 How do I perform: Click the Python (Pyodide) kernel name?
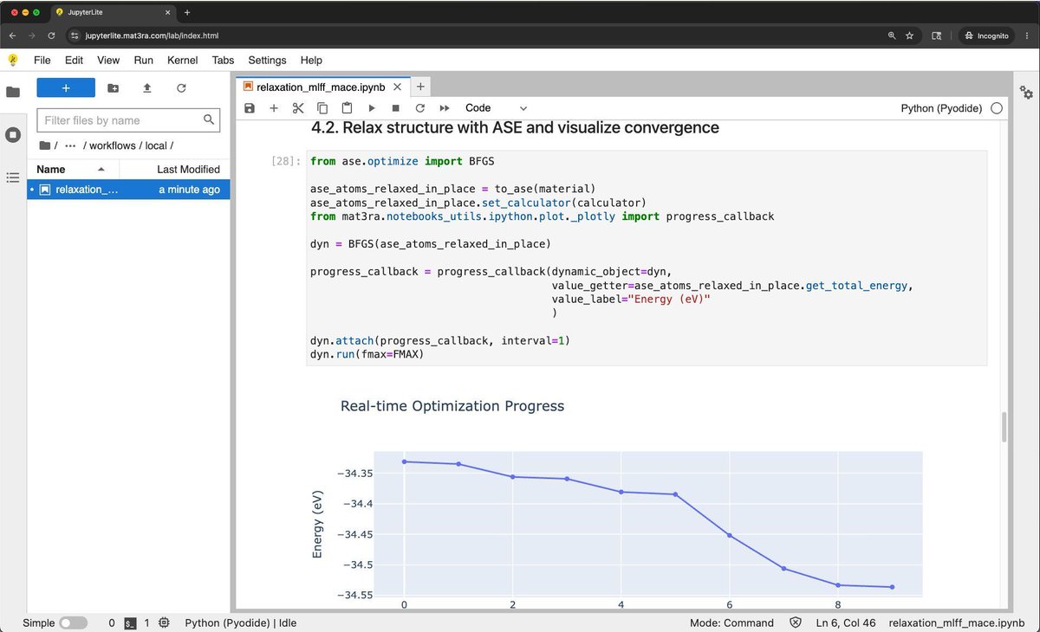(x=941, y=108)
